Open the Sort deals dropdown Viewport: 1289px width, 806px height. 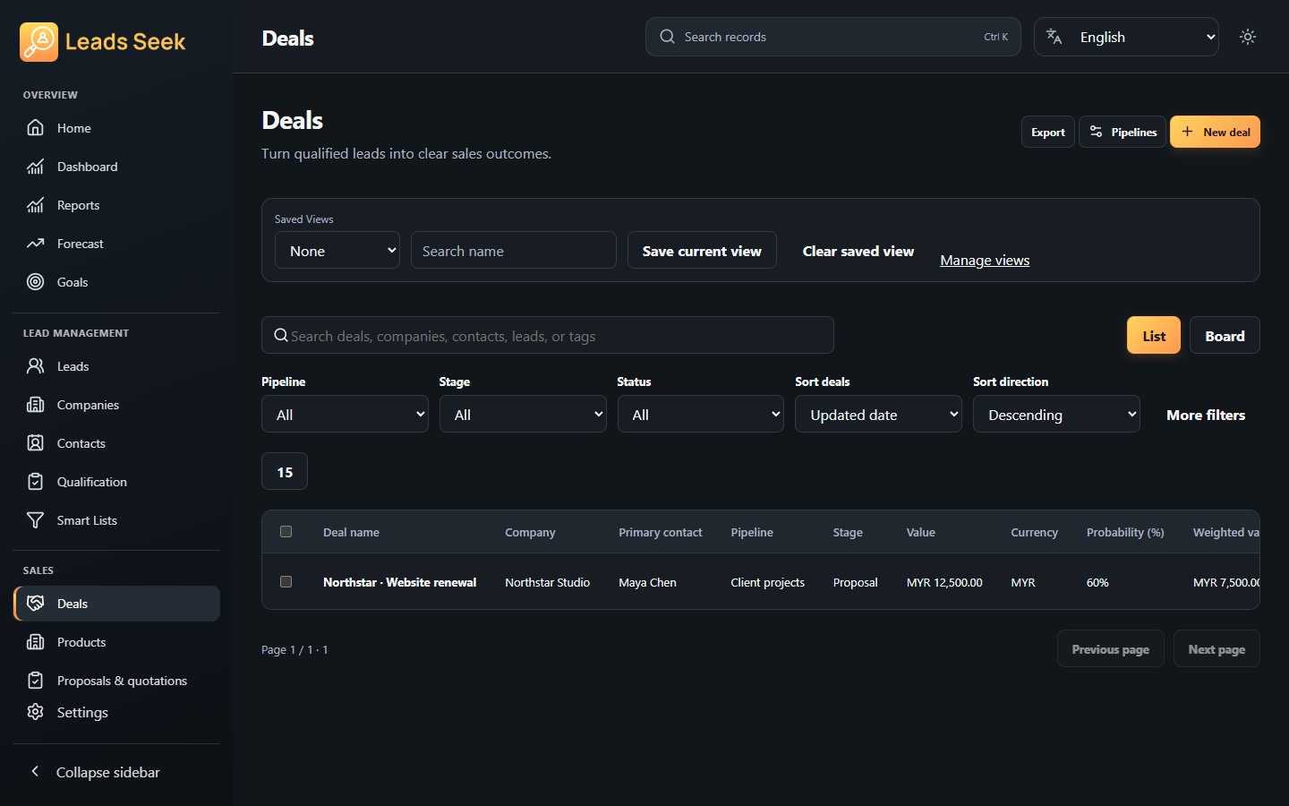878,415
